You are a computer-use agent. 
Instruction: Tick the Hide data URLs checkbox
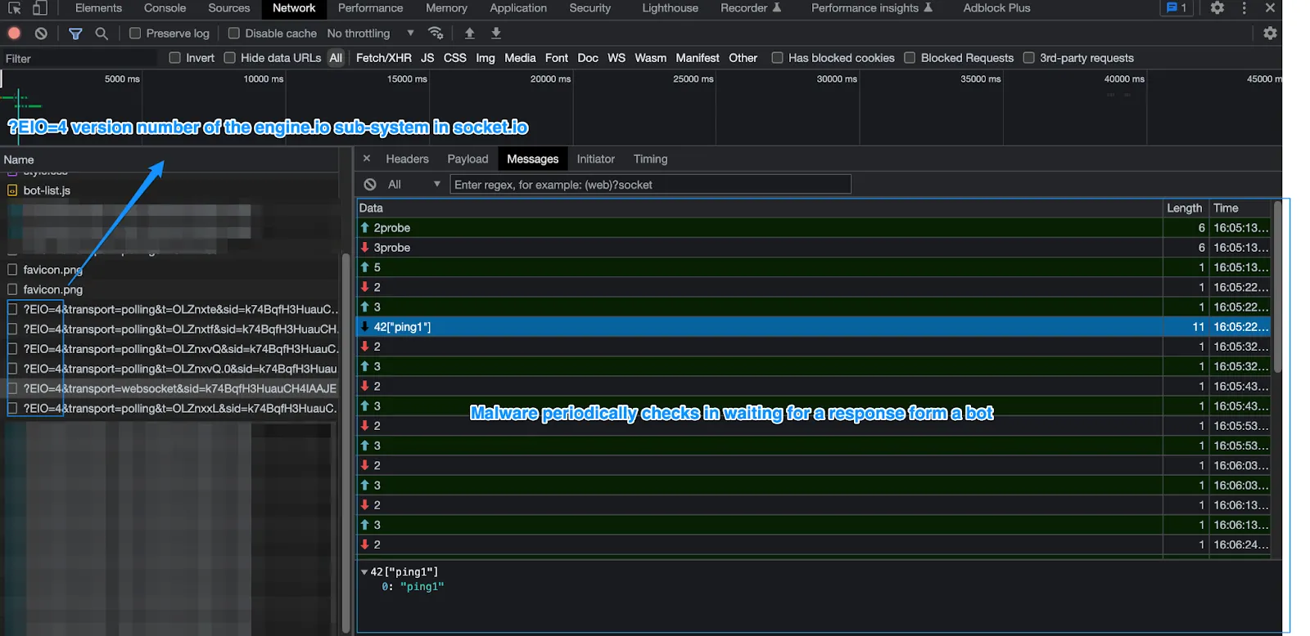coord(230,58)
